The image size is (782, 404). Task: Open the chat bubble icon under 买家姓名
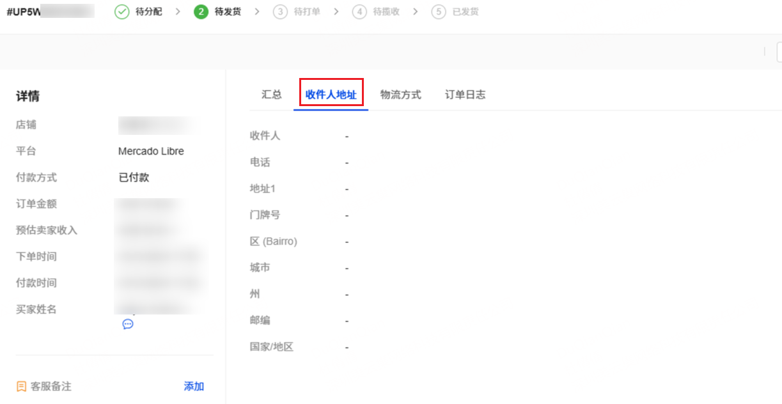point(128,324)
